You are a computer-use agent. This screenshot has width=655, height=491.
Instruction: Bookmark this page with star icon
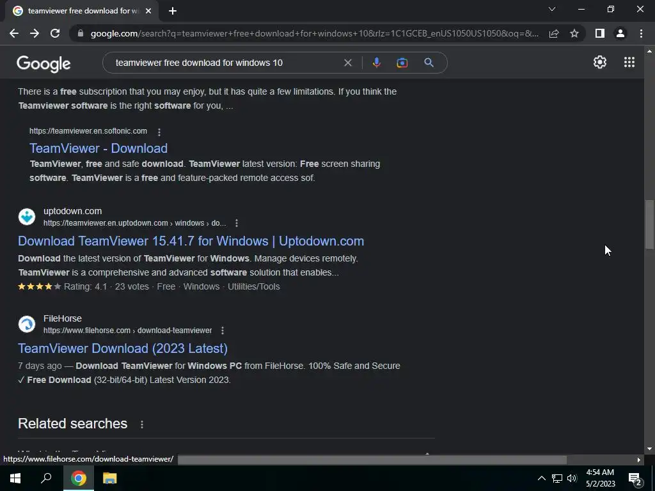click(x=574, y=33)
